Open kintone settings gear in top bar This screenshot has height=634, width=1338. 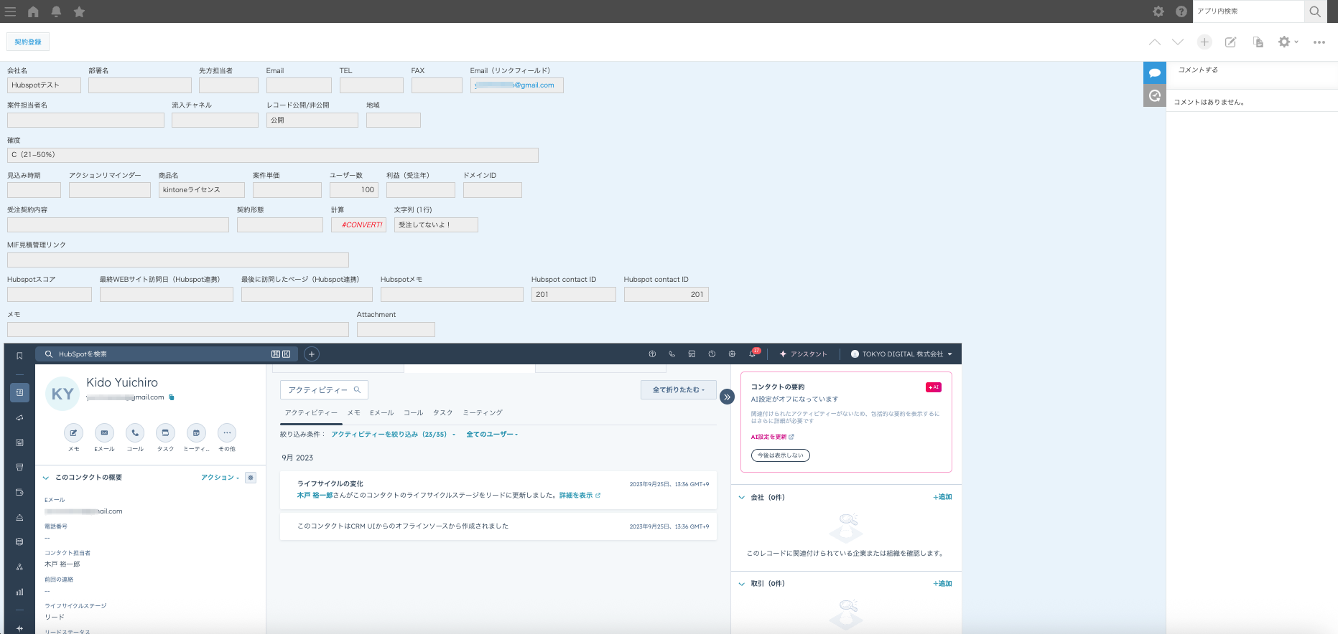1158,11
